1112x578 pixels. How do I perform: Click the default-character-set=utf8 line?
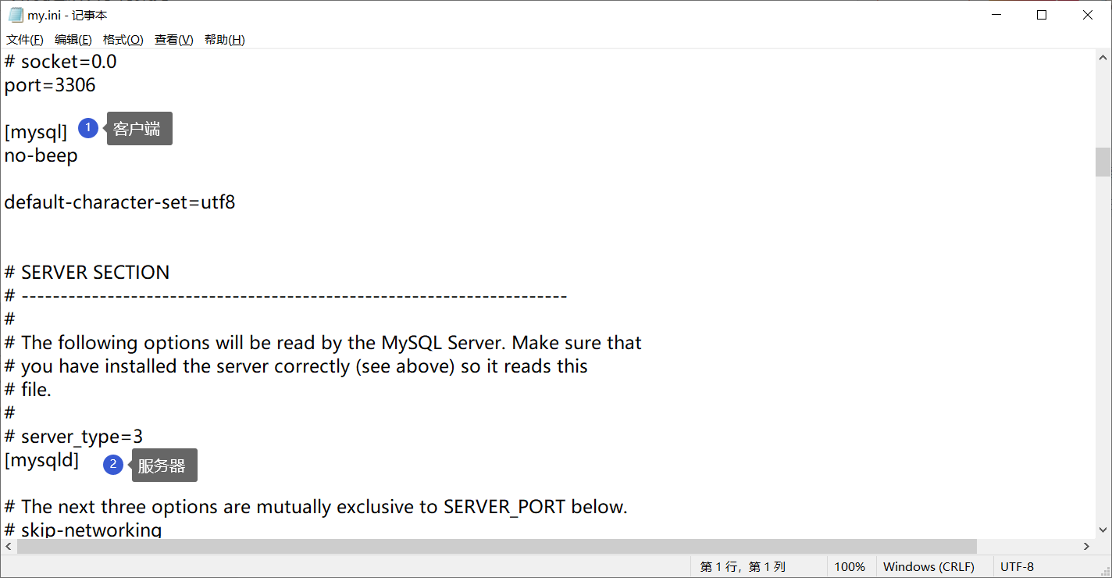click(x=119, y=202)
